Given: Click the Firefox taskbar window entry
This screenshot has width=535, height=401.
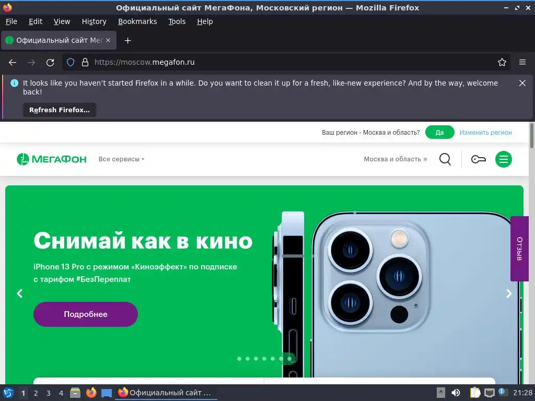Looking at the screenshot, I should (167, 393).
